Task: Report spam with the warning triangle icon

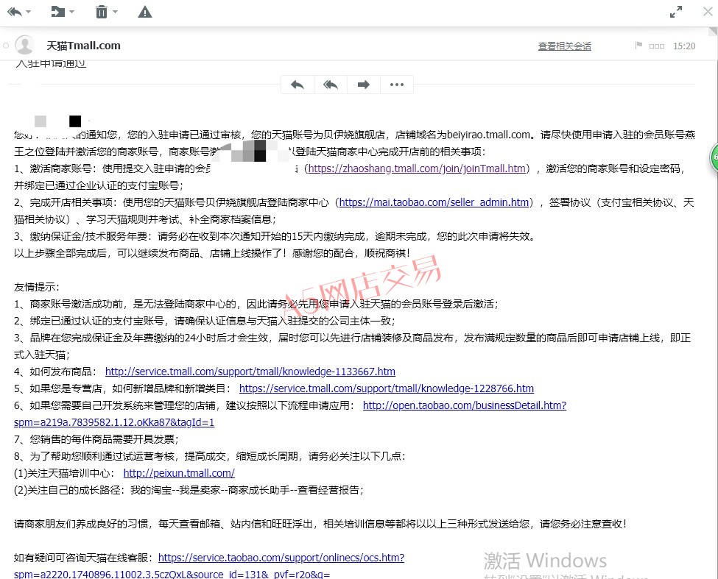Action: point(144,12)
